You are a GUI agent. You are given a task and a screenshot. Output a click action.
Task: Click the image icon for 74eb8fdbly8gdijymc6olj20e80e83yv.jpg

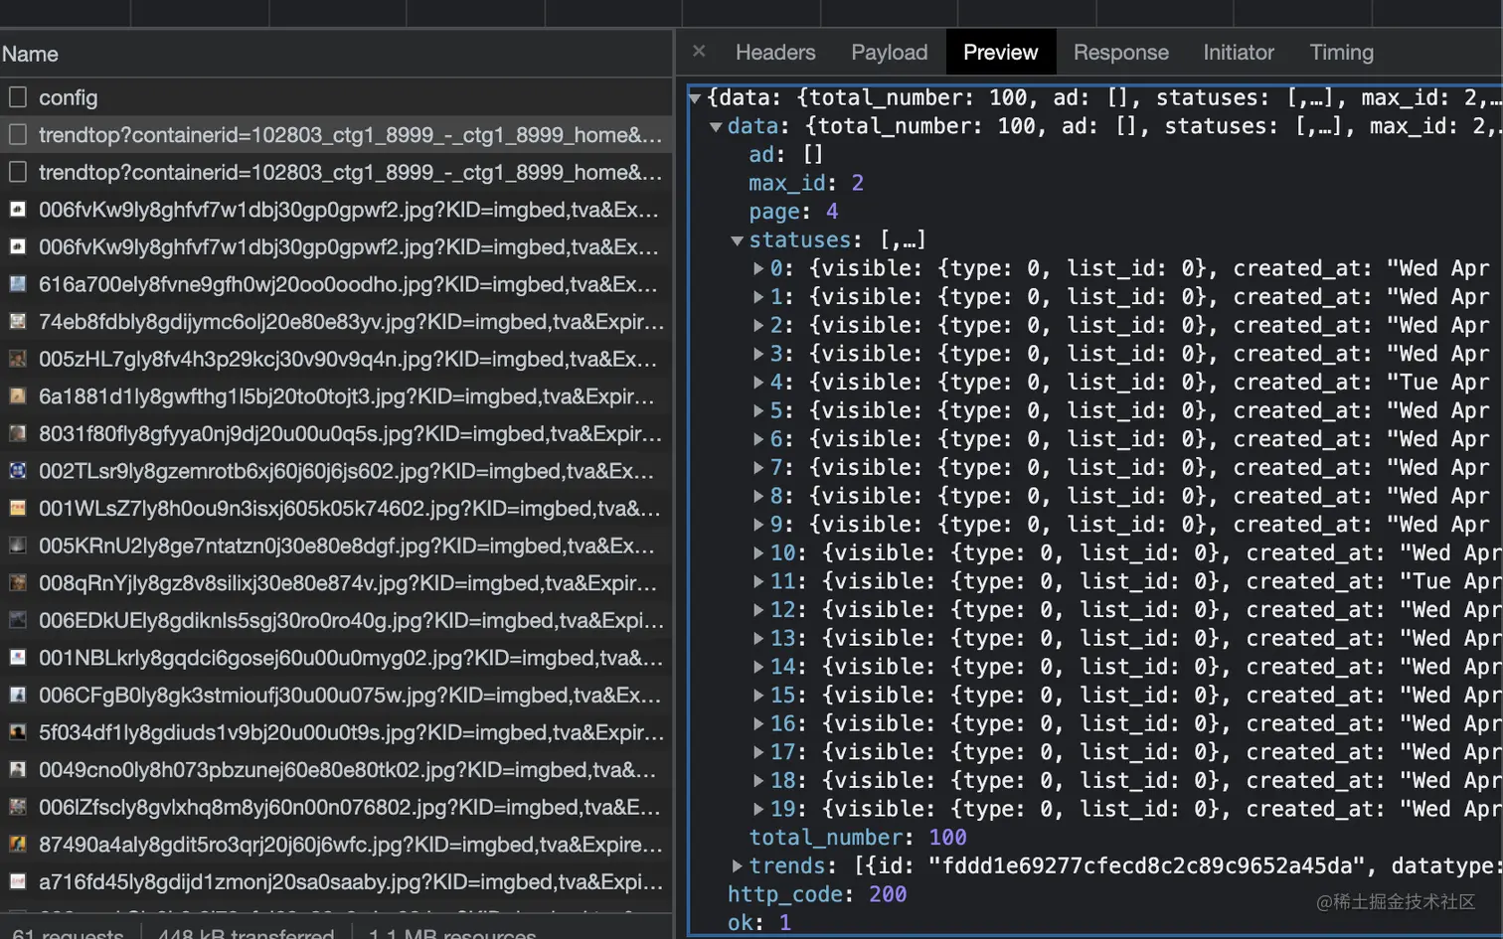(x=18, y=322)
